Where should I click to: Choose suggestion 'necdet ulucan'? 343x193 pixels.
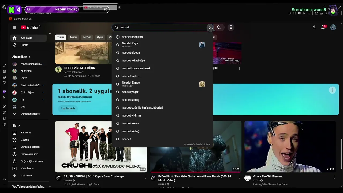162,53
